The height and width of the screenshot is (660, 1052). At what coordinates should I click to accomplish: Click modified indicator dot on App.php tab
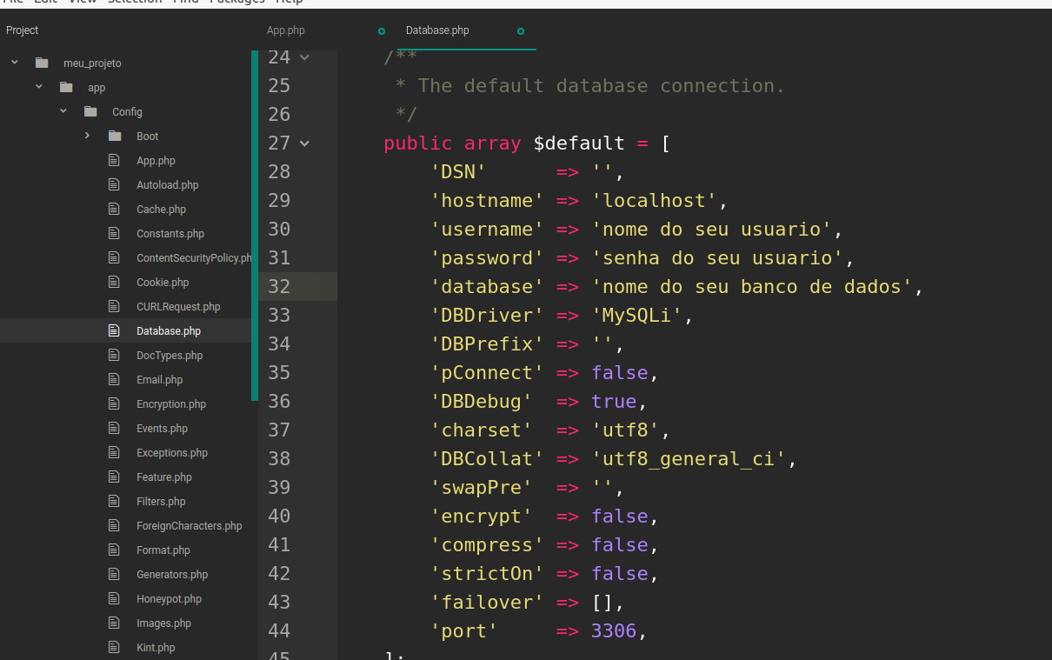[382, 31]
